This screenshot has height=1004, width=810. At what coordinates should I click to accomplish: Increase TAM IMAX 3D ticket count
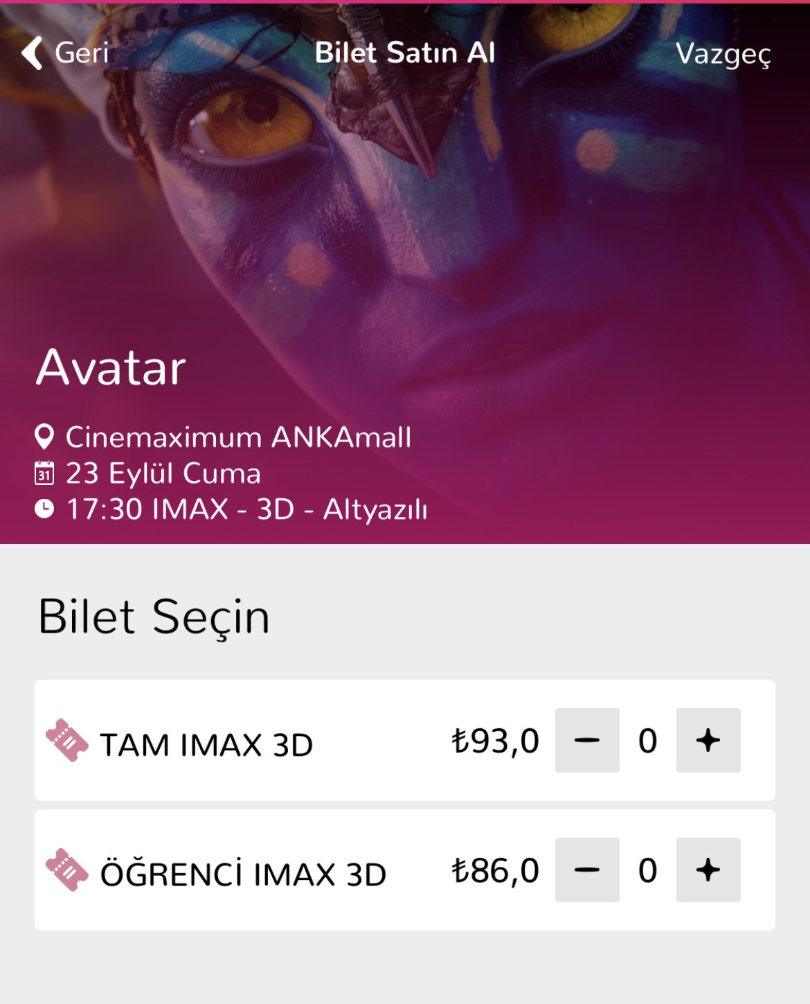708,740
